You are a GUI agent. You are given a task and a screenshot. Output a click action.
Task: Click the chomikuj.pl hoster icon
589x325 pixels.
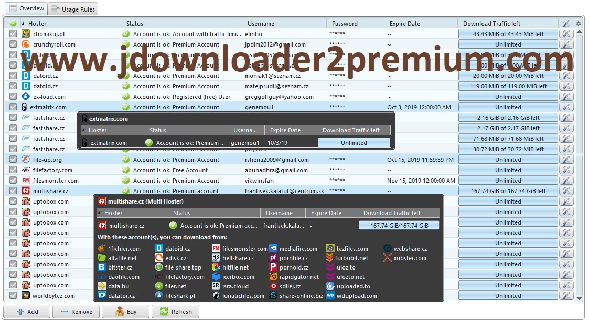26,33
